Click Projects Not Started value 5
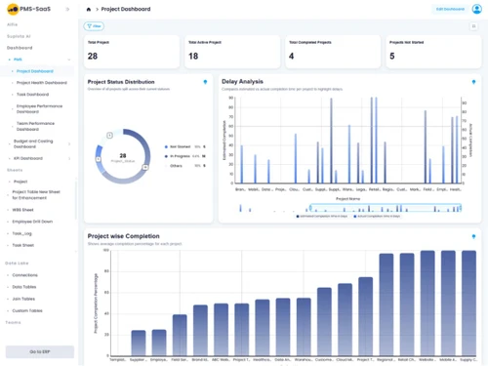488x366 pixels. [392, 57]
